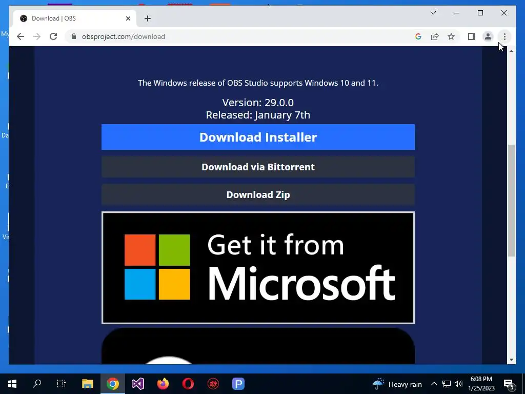Viewport: 525px width, 394px height.
Task: Click the Download Installer button
Action: [258, 137]
